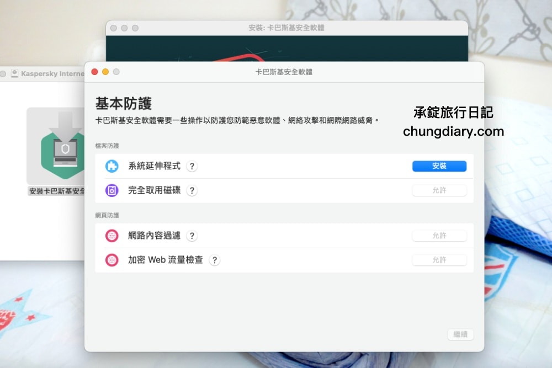Click the blue 安裝 button to install extensions
The height and width of the screenshot is (368, 552).
pyautogui.click(x=439, y=166)
